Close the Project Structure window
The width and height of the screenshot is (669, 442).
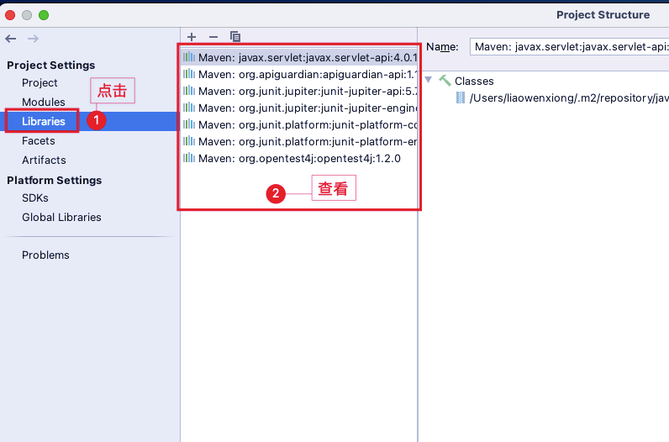tap(10, 15)
